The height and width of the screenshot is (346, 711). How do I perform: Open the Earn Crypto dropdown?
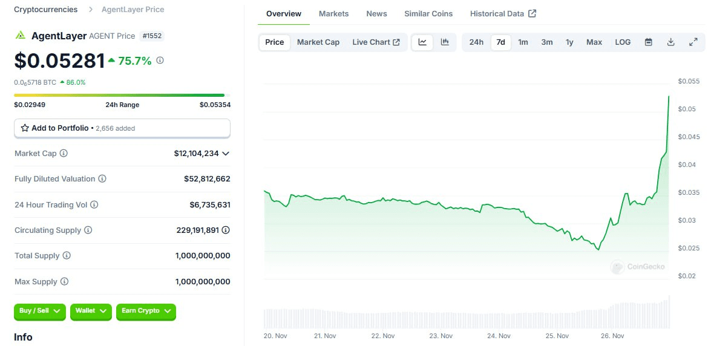146,312
